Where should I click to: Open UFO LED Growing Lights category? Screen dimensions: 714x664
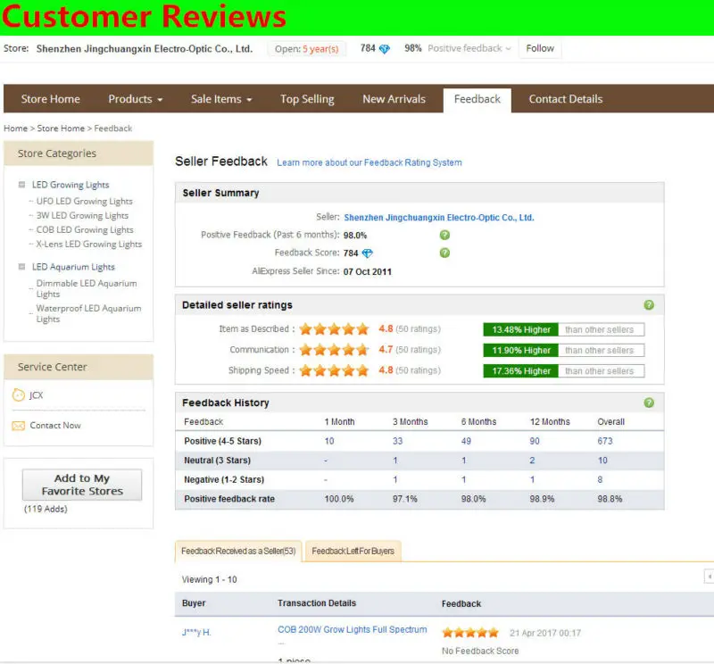pos(84,201)
